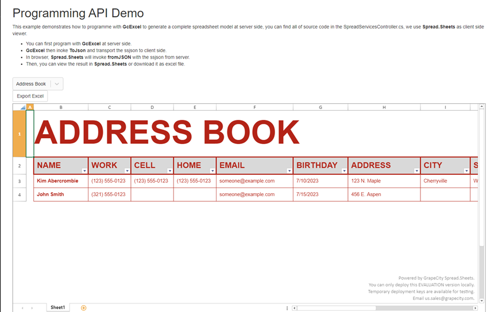Click the select-all corner triangle
This screenshot has height=312, width=487.
pyautogui.click(x=20, y=107)
